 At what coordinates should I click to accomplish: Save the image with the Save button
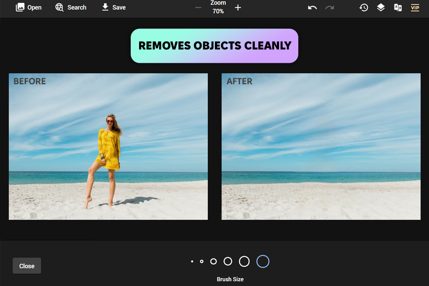point(114,8)
